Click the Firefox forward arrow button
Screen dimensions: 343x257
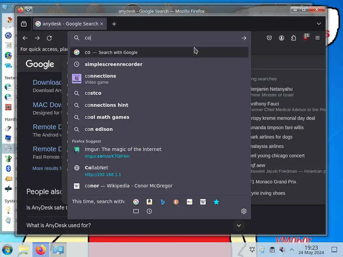click(x=37, y=38)
